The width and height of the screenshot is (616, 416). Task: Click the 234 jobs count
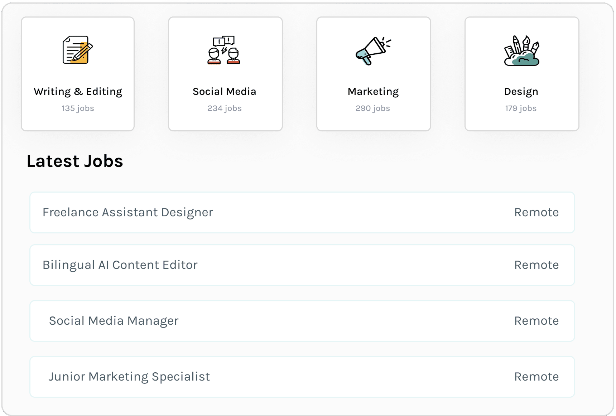(x=225, y=108)
